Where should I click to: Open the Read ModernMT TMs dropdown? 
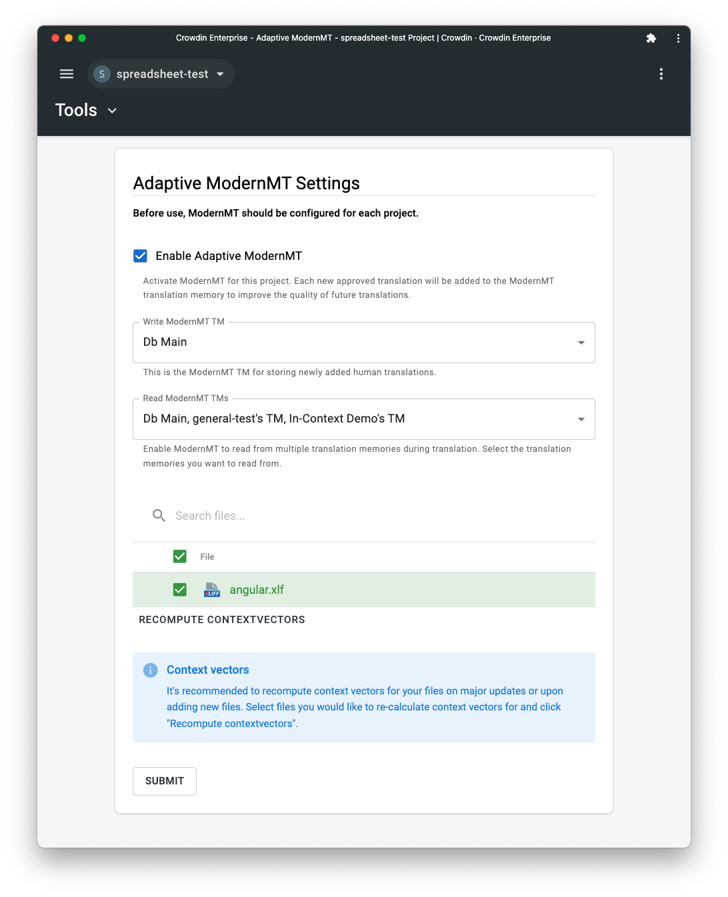pyautogui.click(x=364, y=419)
